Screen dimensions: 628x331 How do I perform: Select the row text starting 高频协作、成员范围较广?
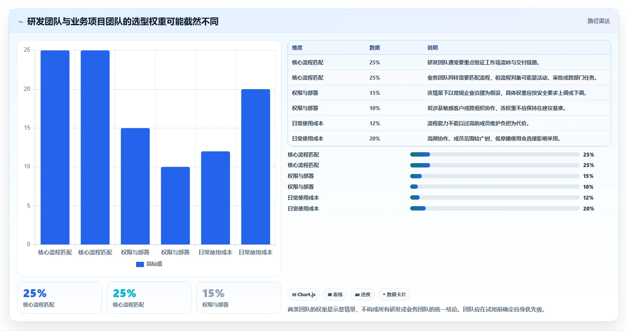(x=494, y=139)
